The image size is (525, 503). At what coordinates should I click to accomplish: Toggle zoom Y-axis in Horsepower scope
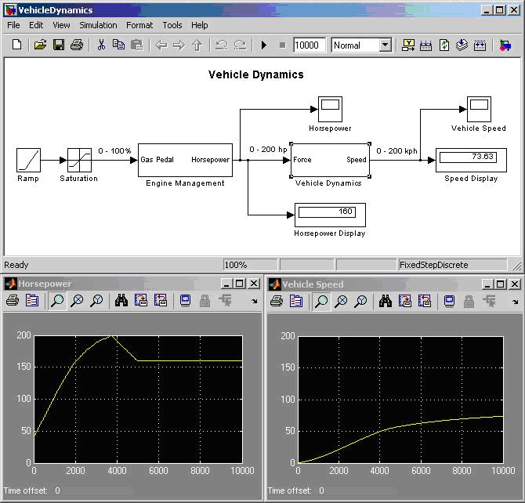[96, 300]
